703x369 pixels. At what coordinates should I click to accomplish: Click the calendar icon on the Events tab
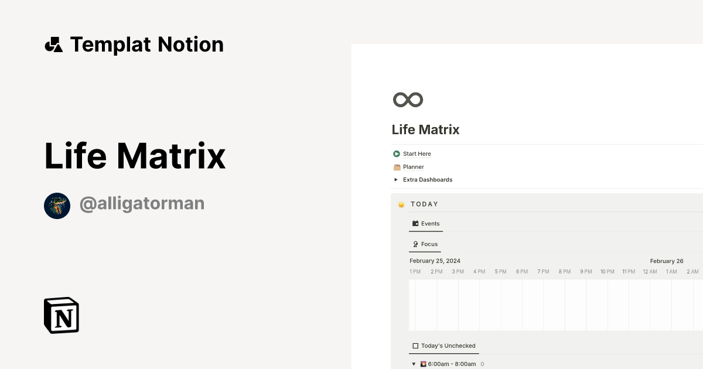(415, 223)
